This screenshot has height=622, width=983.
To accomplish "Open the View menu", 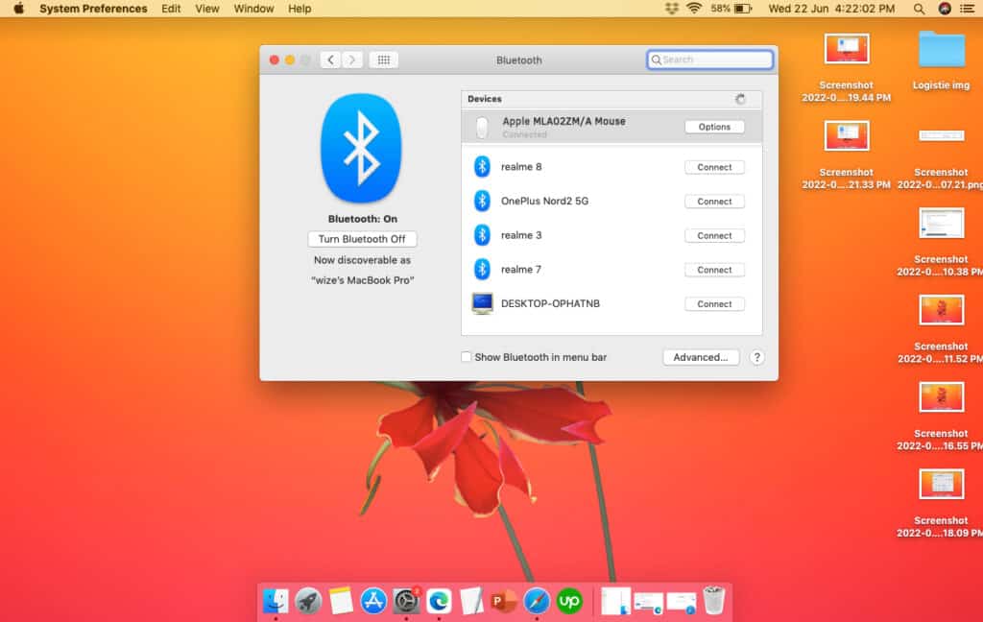I will 207,9.
